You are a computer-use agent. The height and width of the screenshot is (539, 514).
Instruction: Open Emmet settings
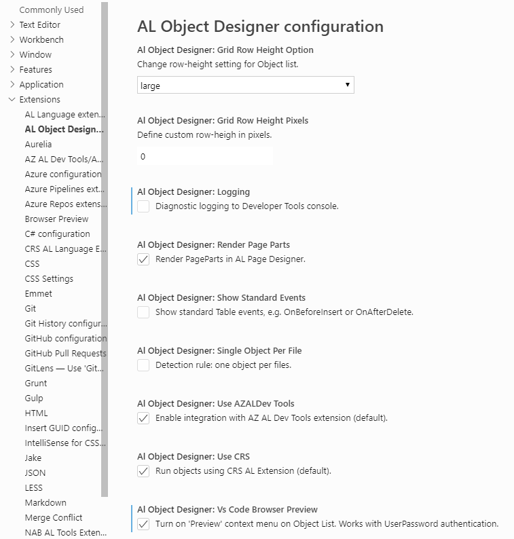(x=39, y=293)
